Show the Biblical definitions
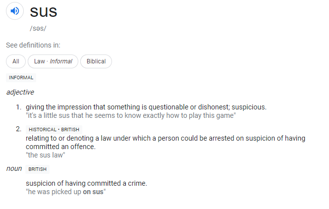Viewport: 329px width, 209px height. pyautogui.click(x=96, y=61)
